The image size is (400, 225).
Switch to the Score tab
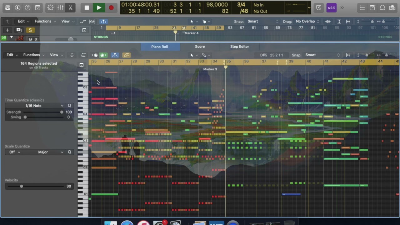(x=200, y=47)
